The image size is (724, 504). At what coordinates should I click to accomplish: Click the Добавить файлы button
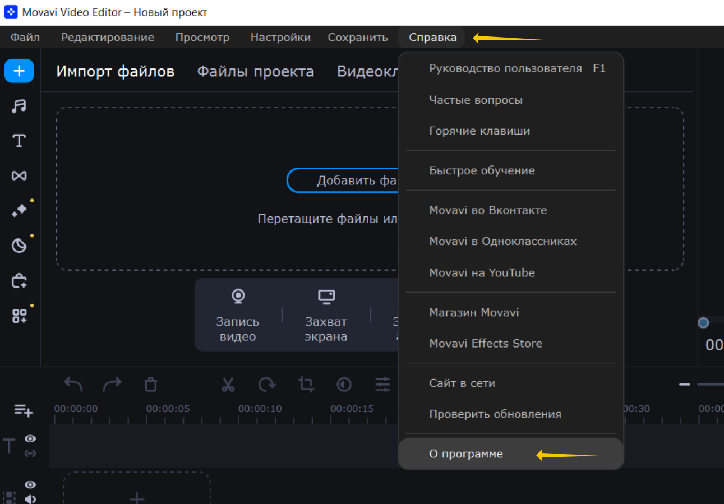pos(343,181)
